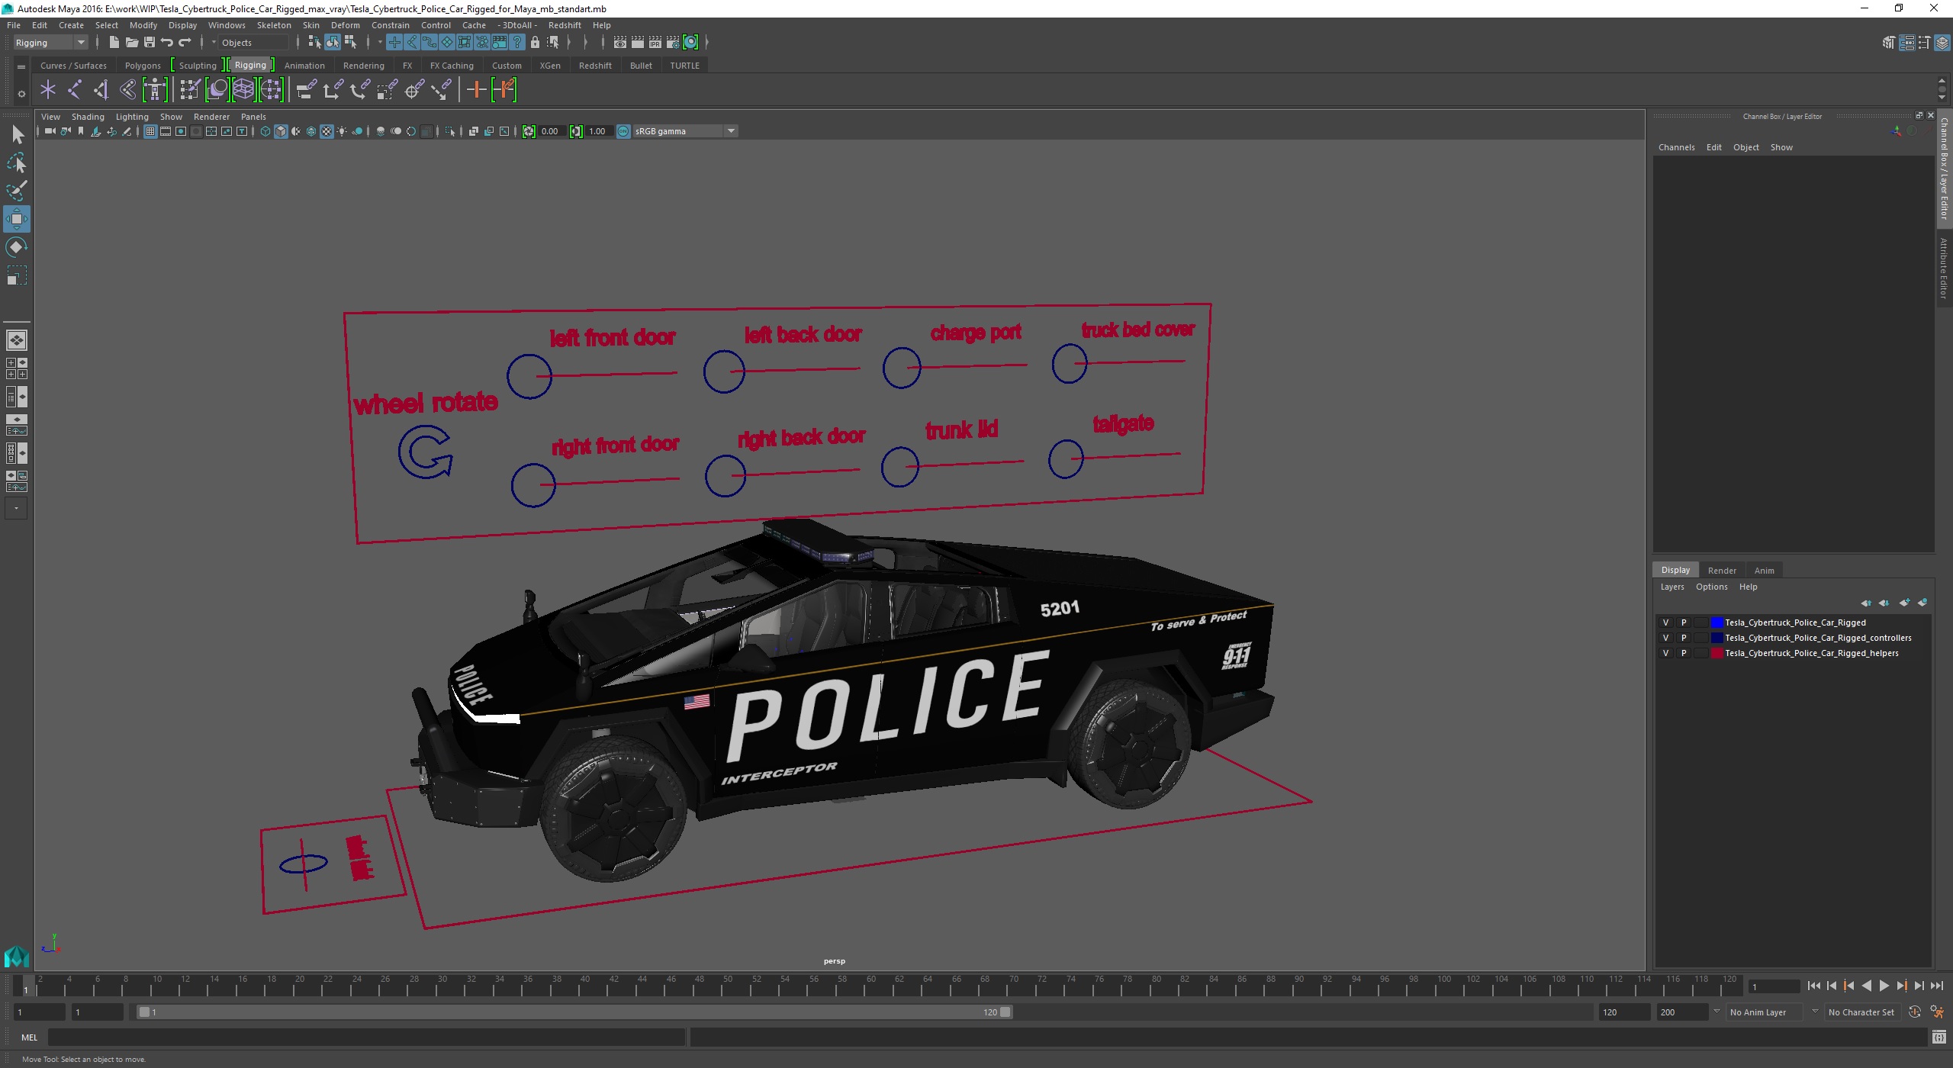
Task: Toggle playback P of Tesla_Cybertruck_Police_Car_Rigged layer
Action: coord(1684,622)
